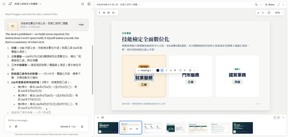Open the 技能檢定數位升級公告 slides file card
The height and width of the screenshot is (137, 288).
46,25
